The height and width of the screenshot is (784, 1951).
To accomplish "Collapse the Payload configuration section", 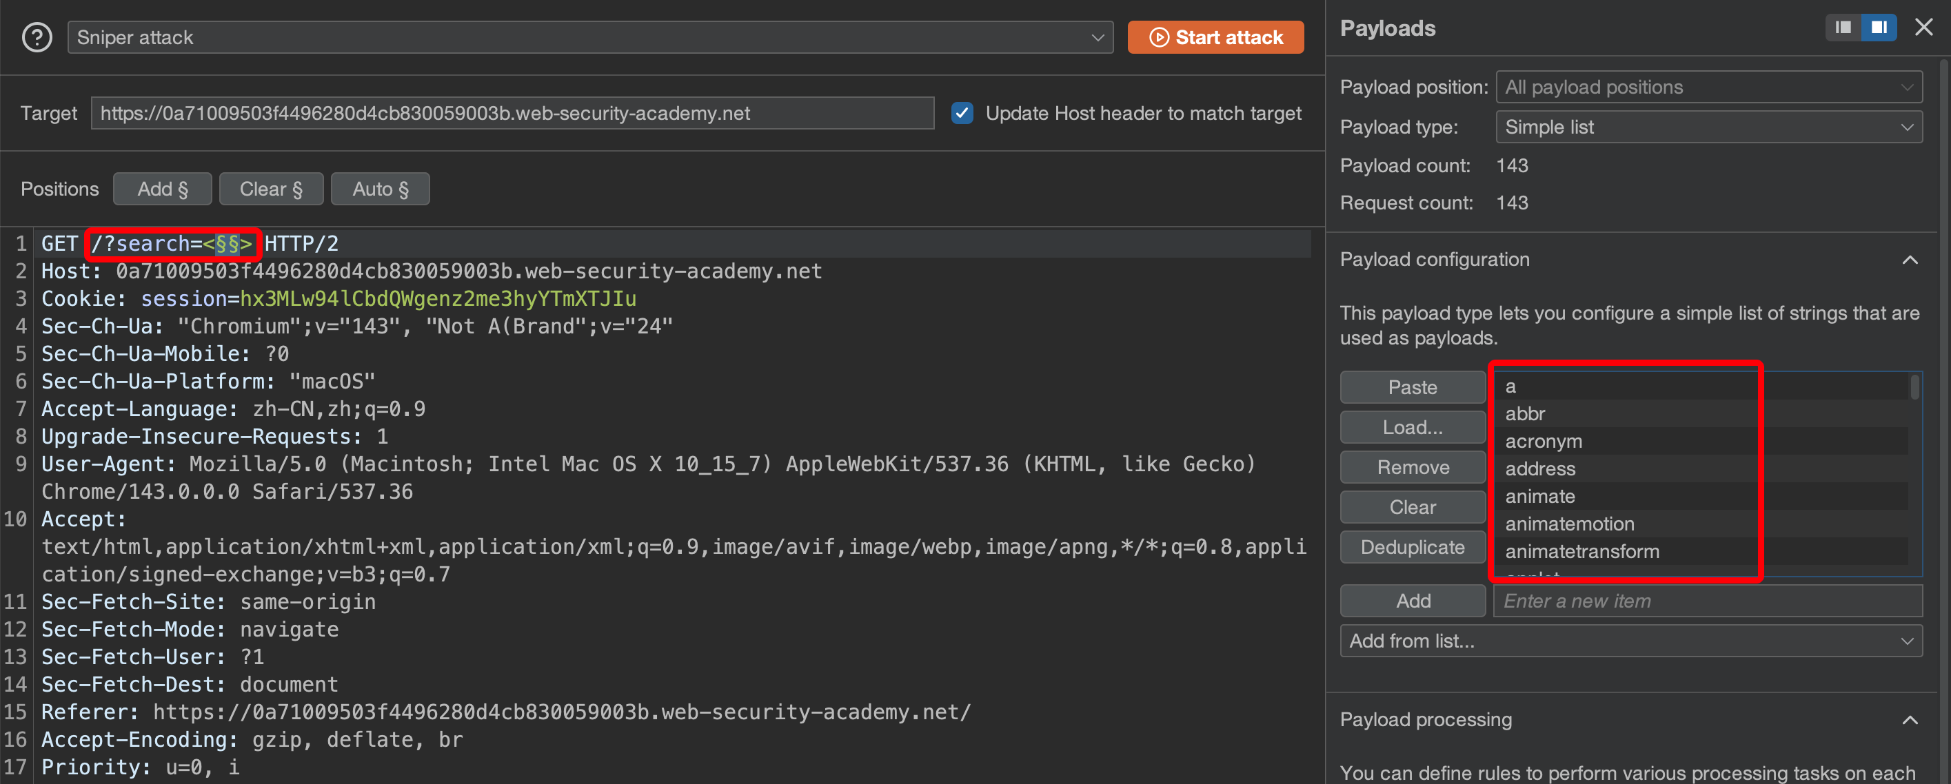I will click(x=1910, y=260).
